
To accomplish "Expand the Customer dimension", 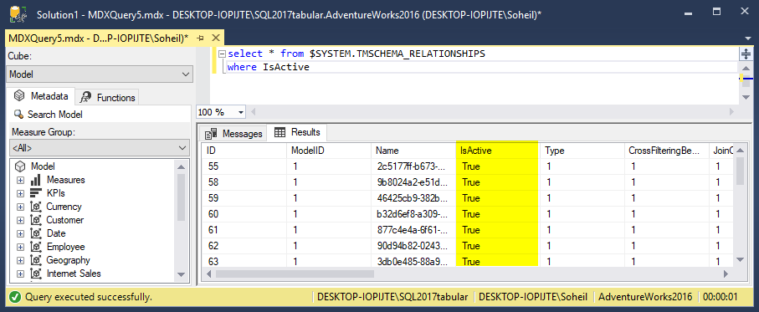I will [20, 220].
